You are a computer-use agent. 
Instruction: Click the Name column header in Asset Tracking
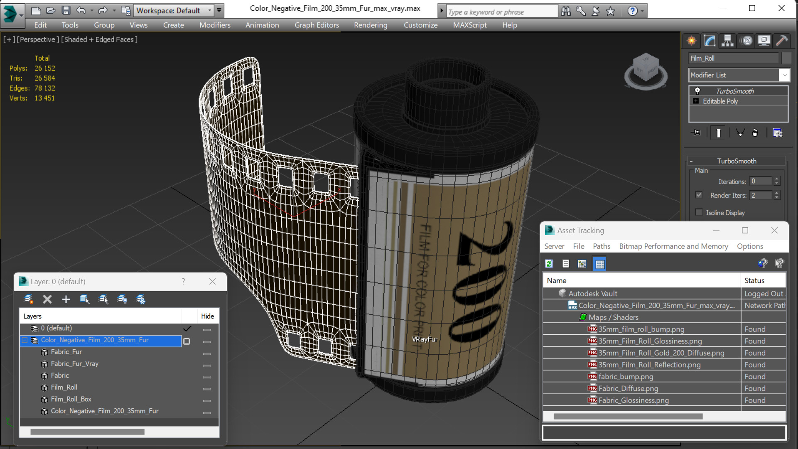[642, 280]
